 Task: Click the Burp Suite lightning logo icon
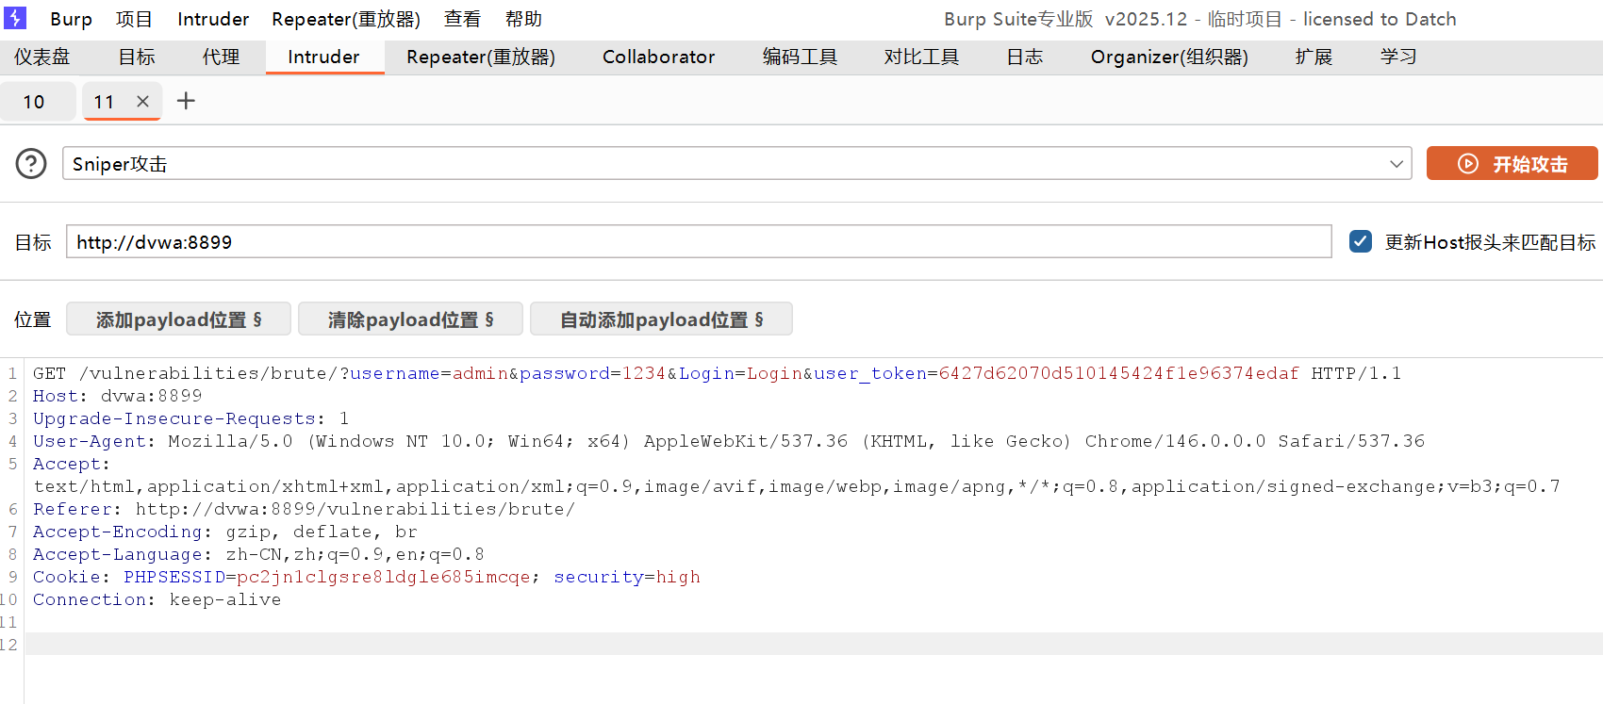16,18
